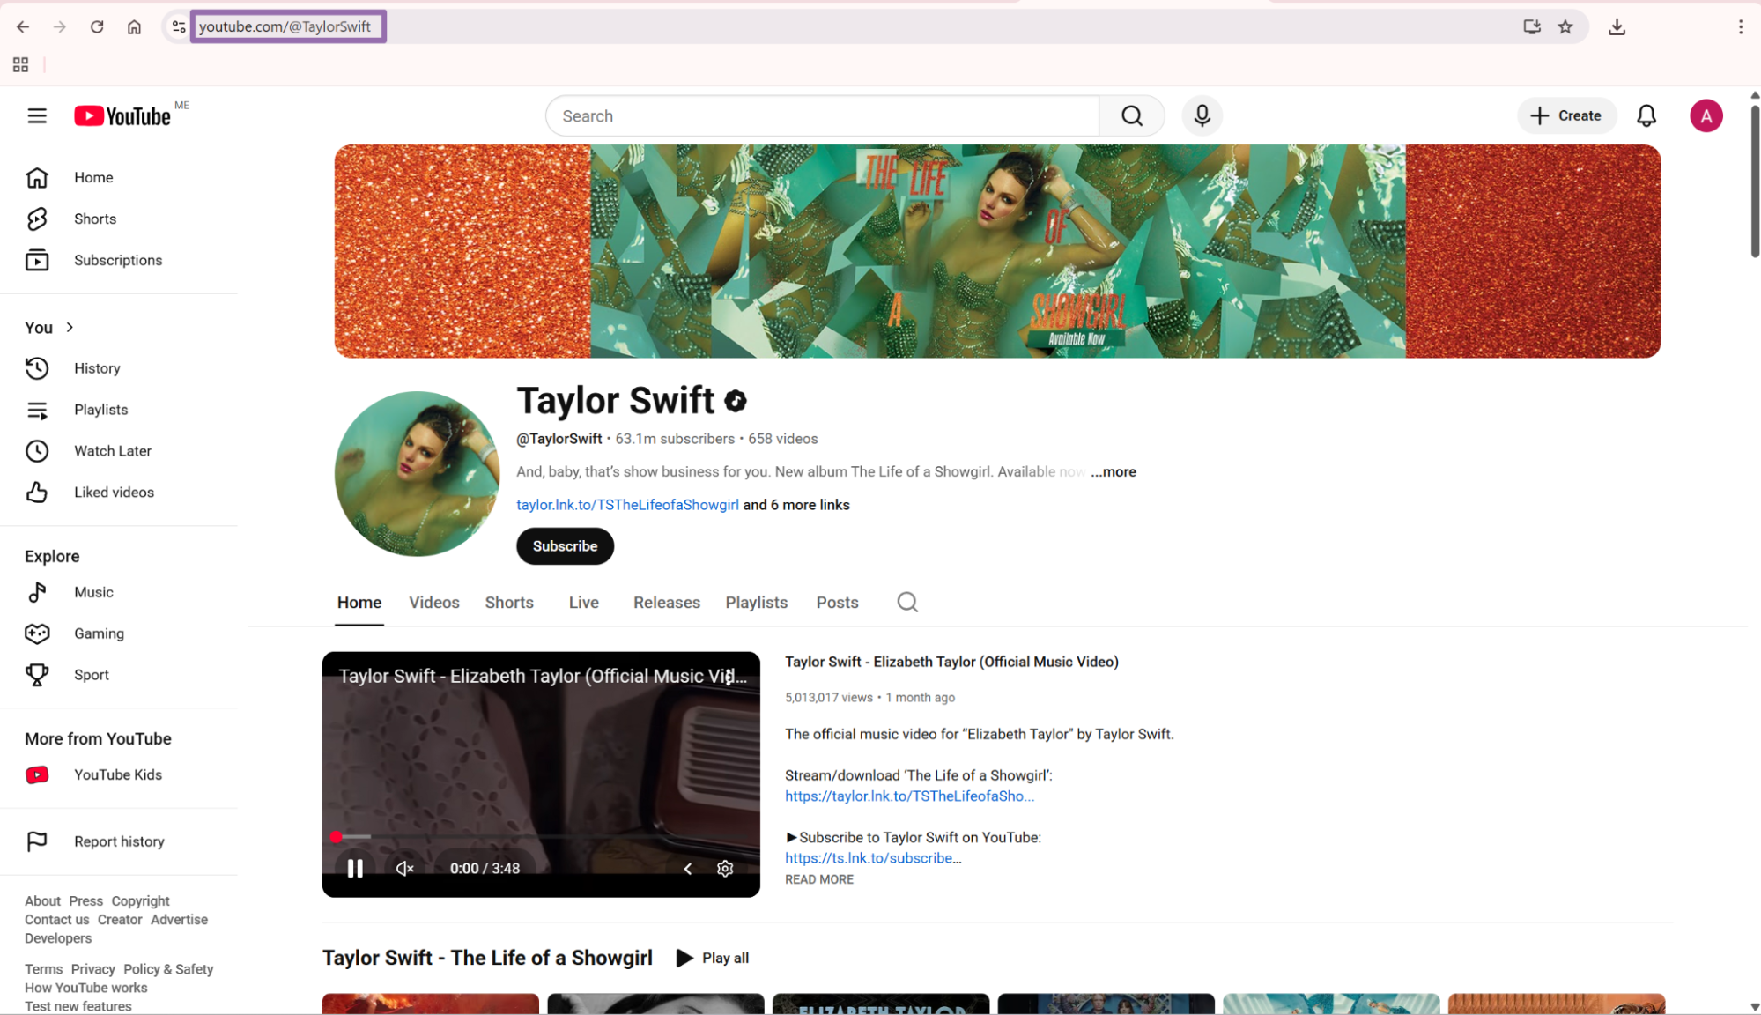Switch to the Playlists channel tab
1761x1015 pixels.
tap(756, 603)
